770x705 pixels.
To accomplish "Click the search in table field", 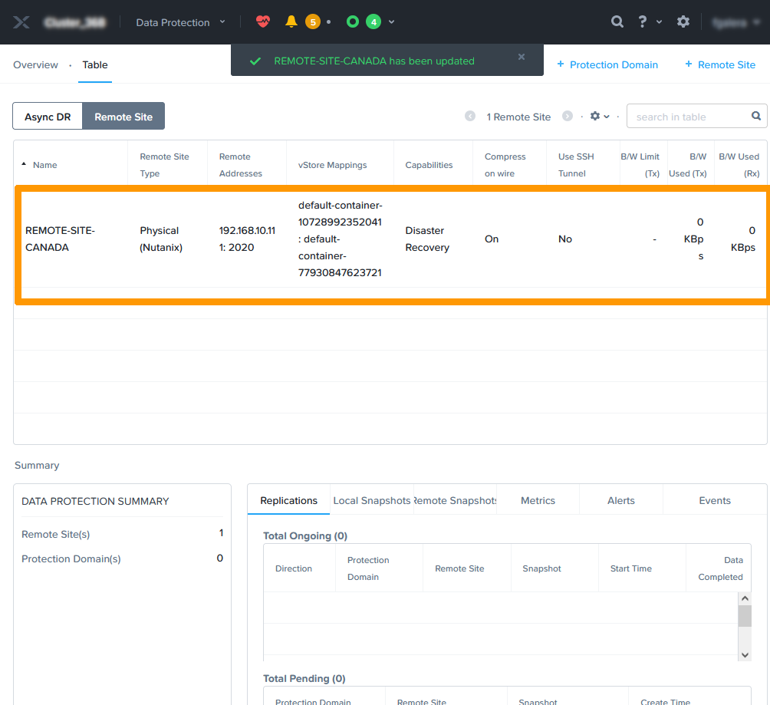I will [688, 117].
